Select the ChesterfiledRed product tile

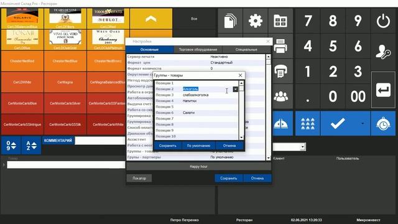pos(22,61)
